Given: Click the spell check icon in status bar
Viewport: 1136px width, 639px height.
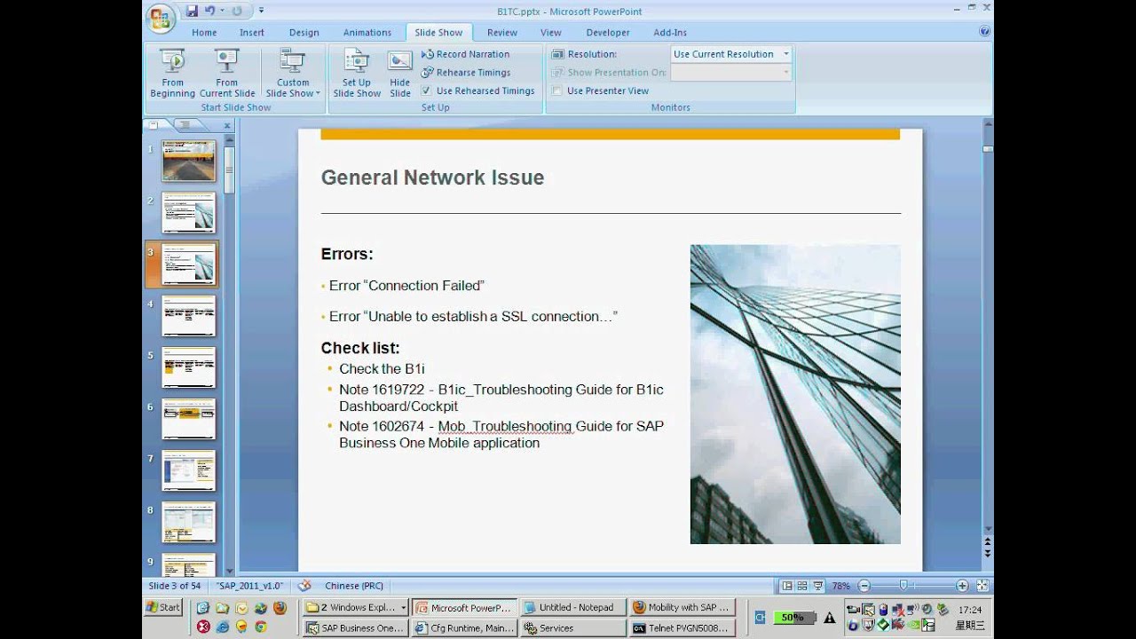Looking at the screenshot, I should (x=304, y=586).
